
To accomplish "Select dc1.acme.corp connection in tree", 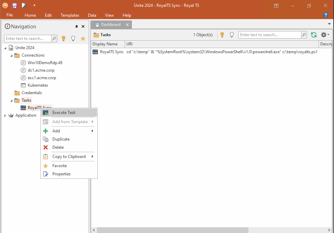I will (x=41, y=70).
